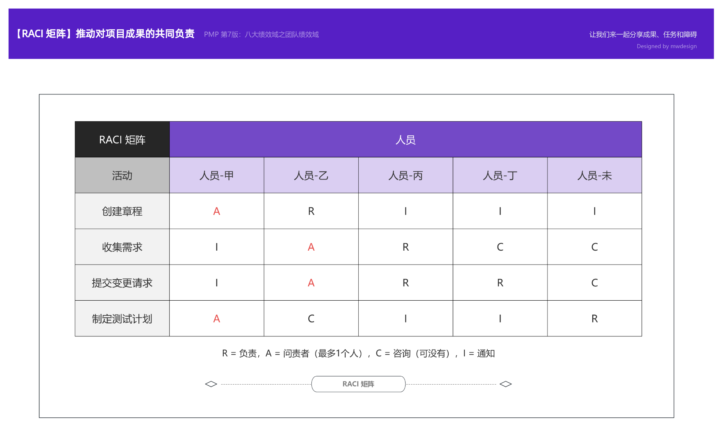Click the C cell under 人员-乙 for 制定测试计划

(x=311, y=318)
